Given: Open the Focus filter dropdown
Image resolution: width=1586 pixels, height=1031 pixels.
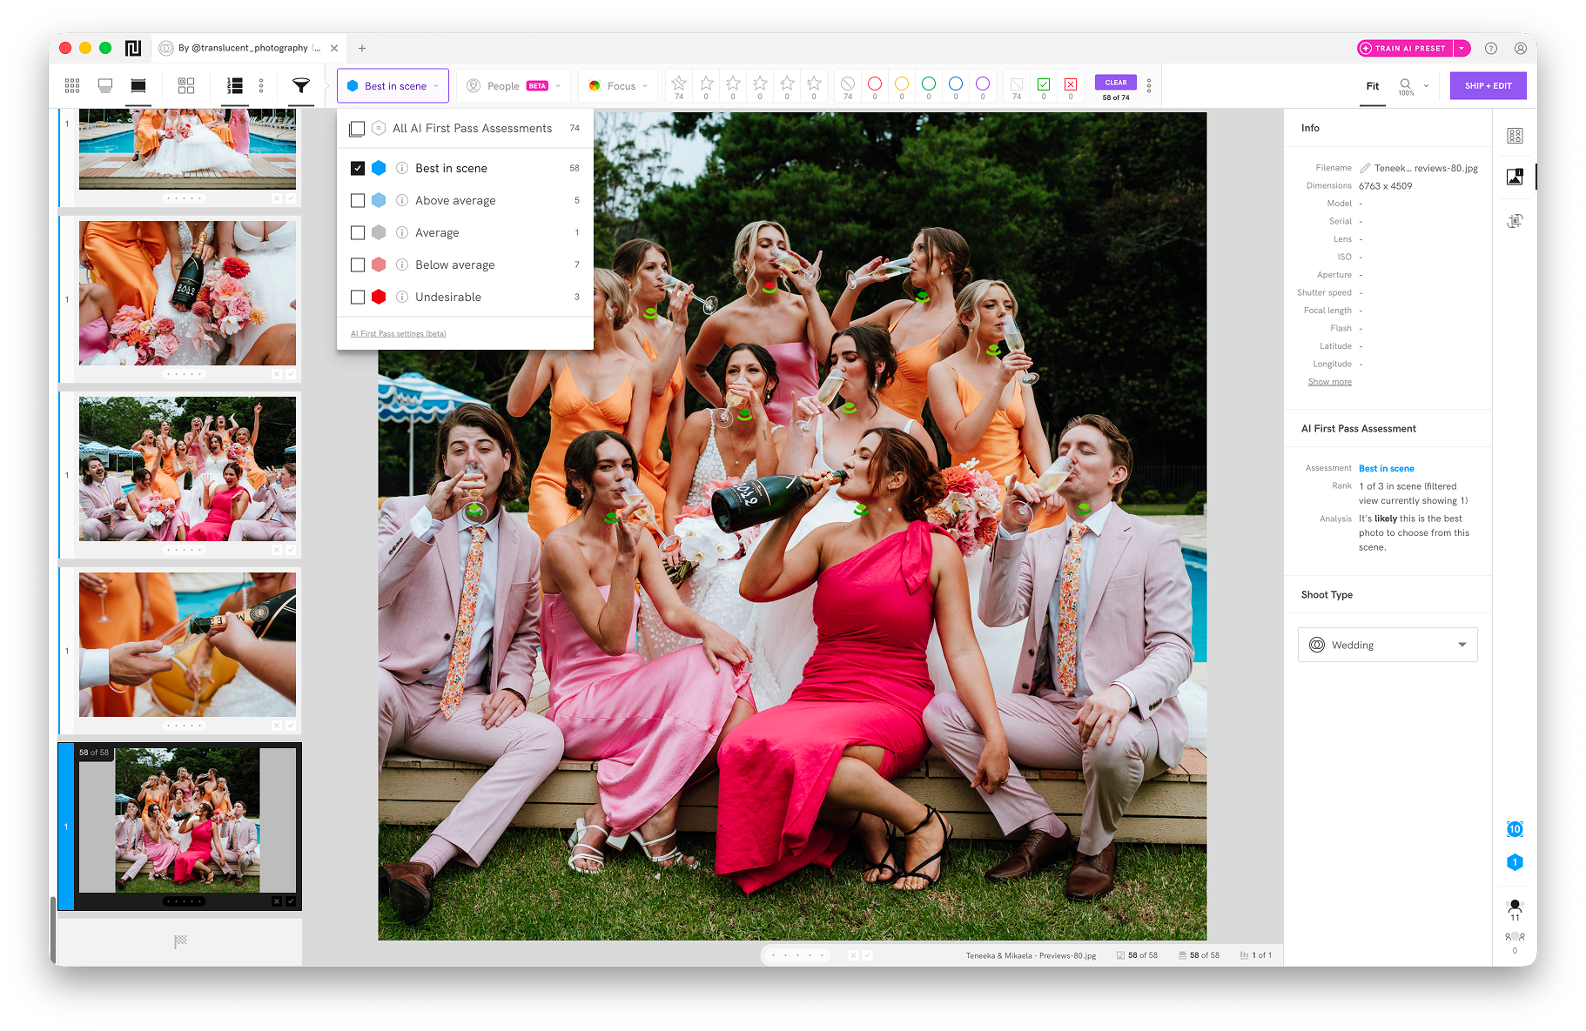Looking at the screenshot, I should (x=618, y=86).
